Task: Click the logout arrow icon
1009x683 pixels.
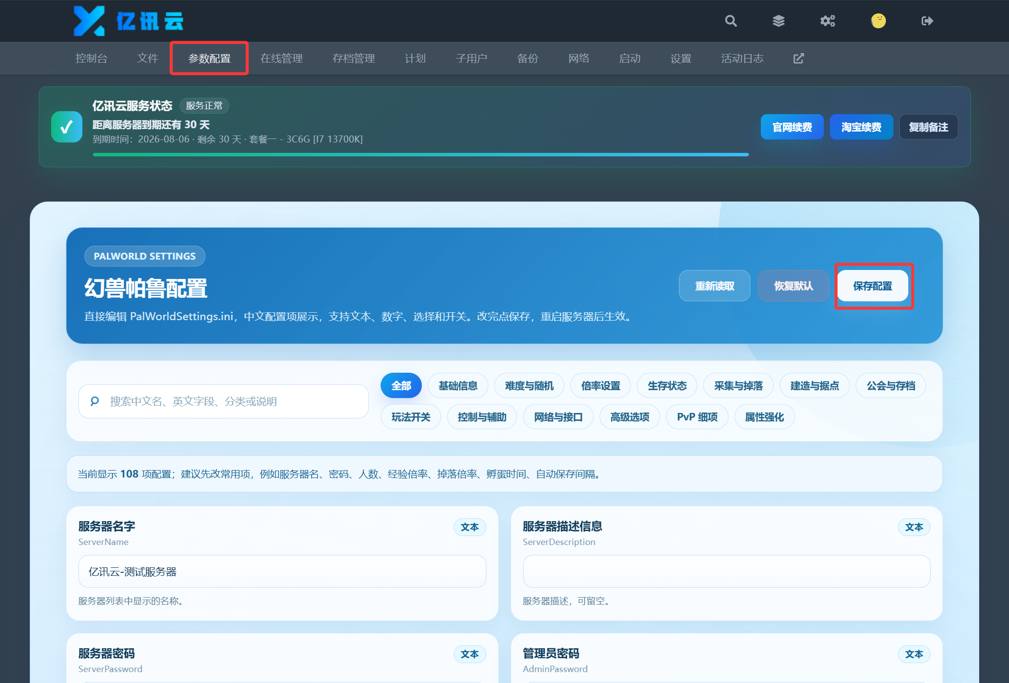Action: [x=927, y=21]
